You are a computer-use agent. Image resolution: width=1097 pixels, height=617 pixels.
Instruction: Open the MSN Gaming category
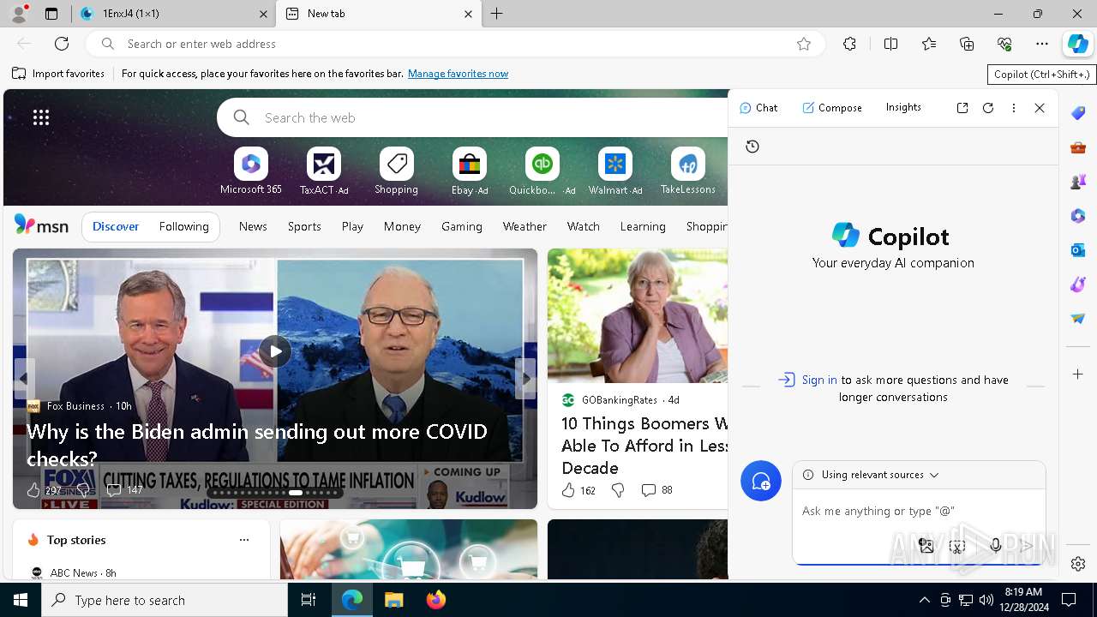coord(462,226)
